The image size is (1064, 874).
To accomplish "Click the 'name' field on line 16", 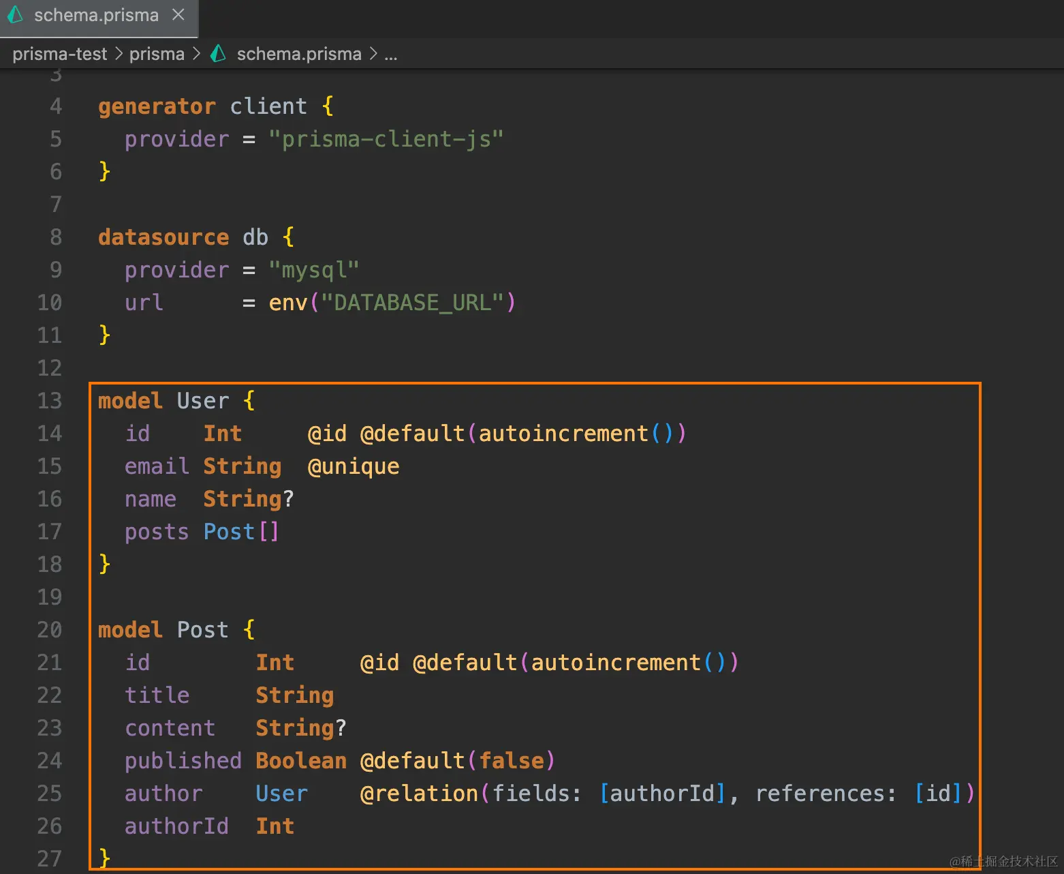I will (151, 500).
